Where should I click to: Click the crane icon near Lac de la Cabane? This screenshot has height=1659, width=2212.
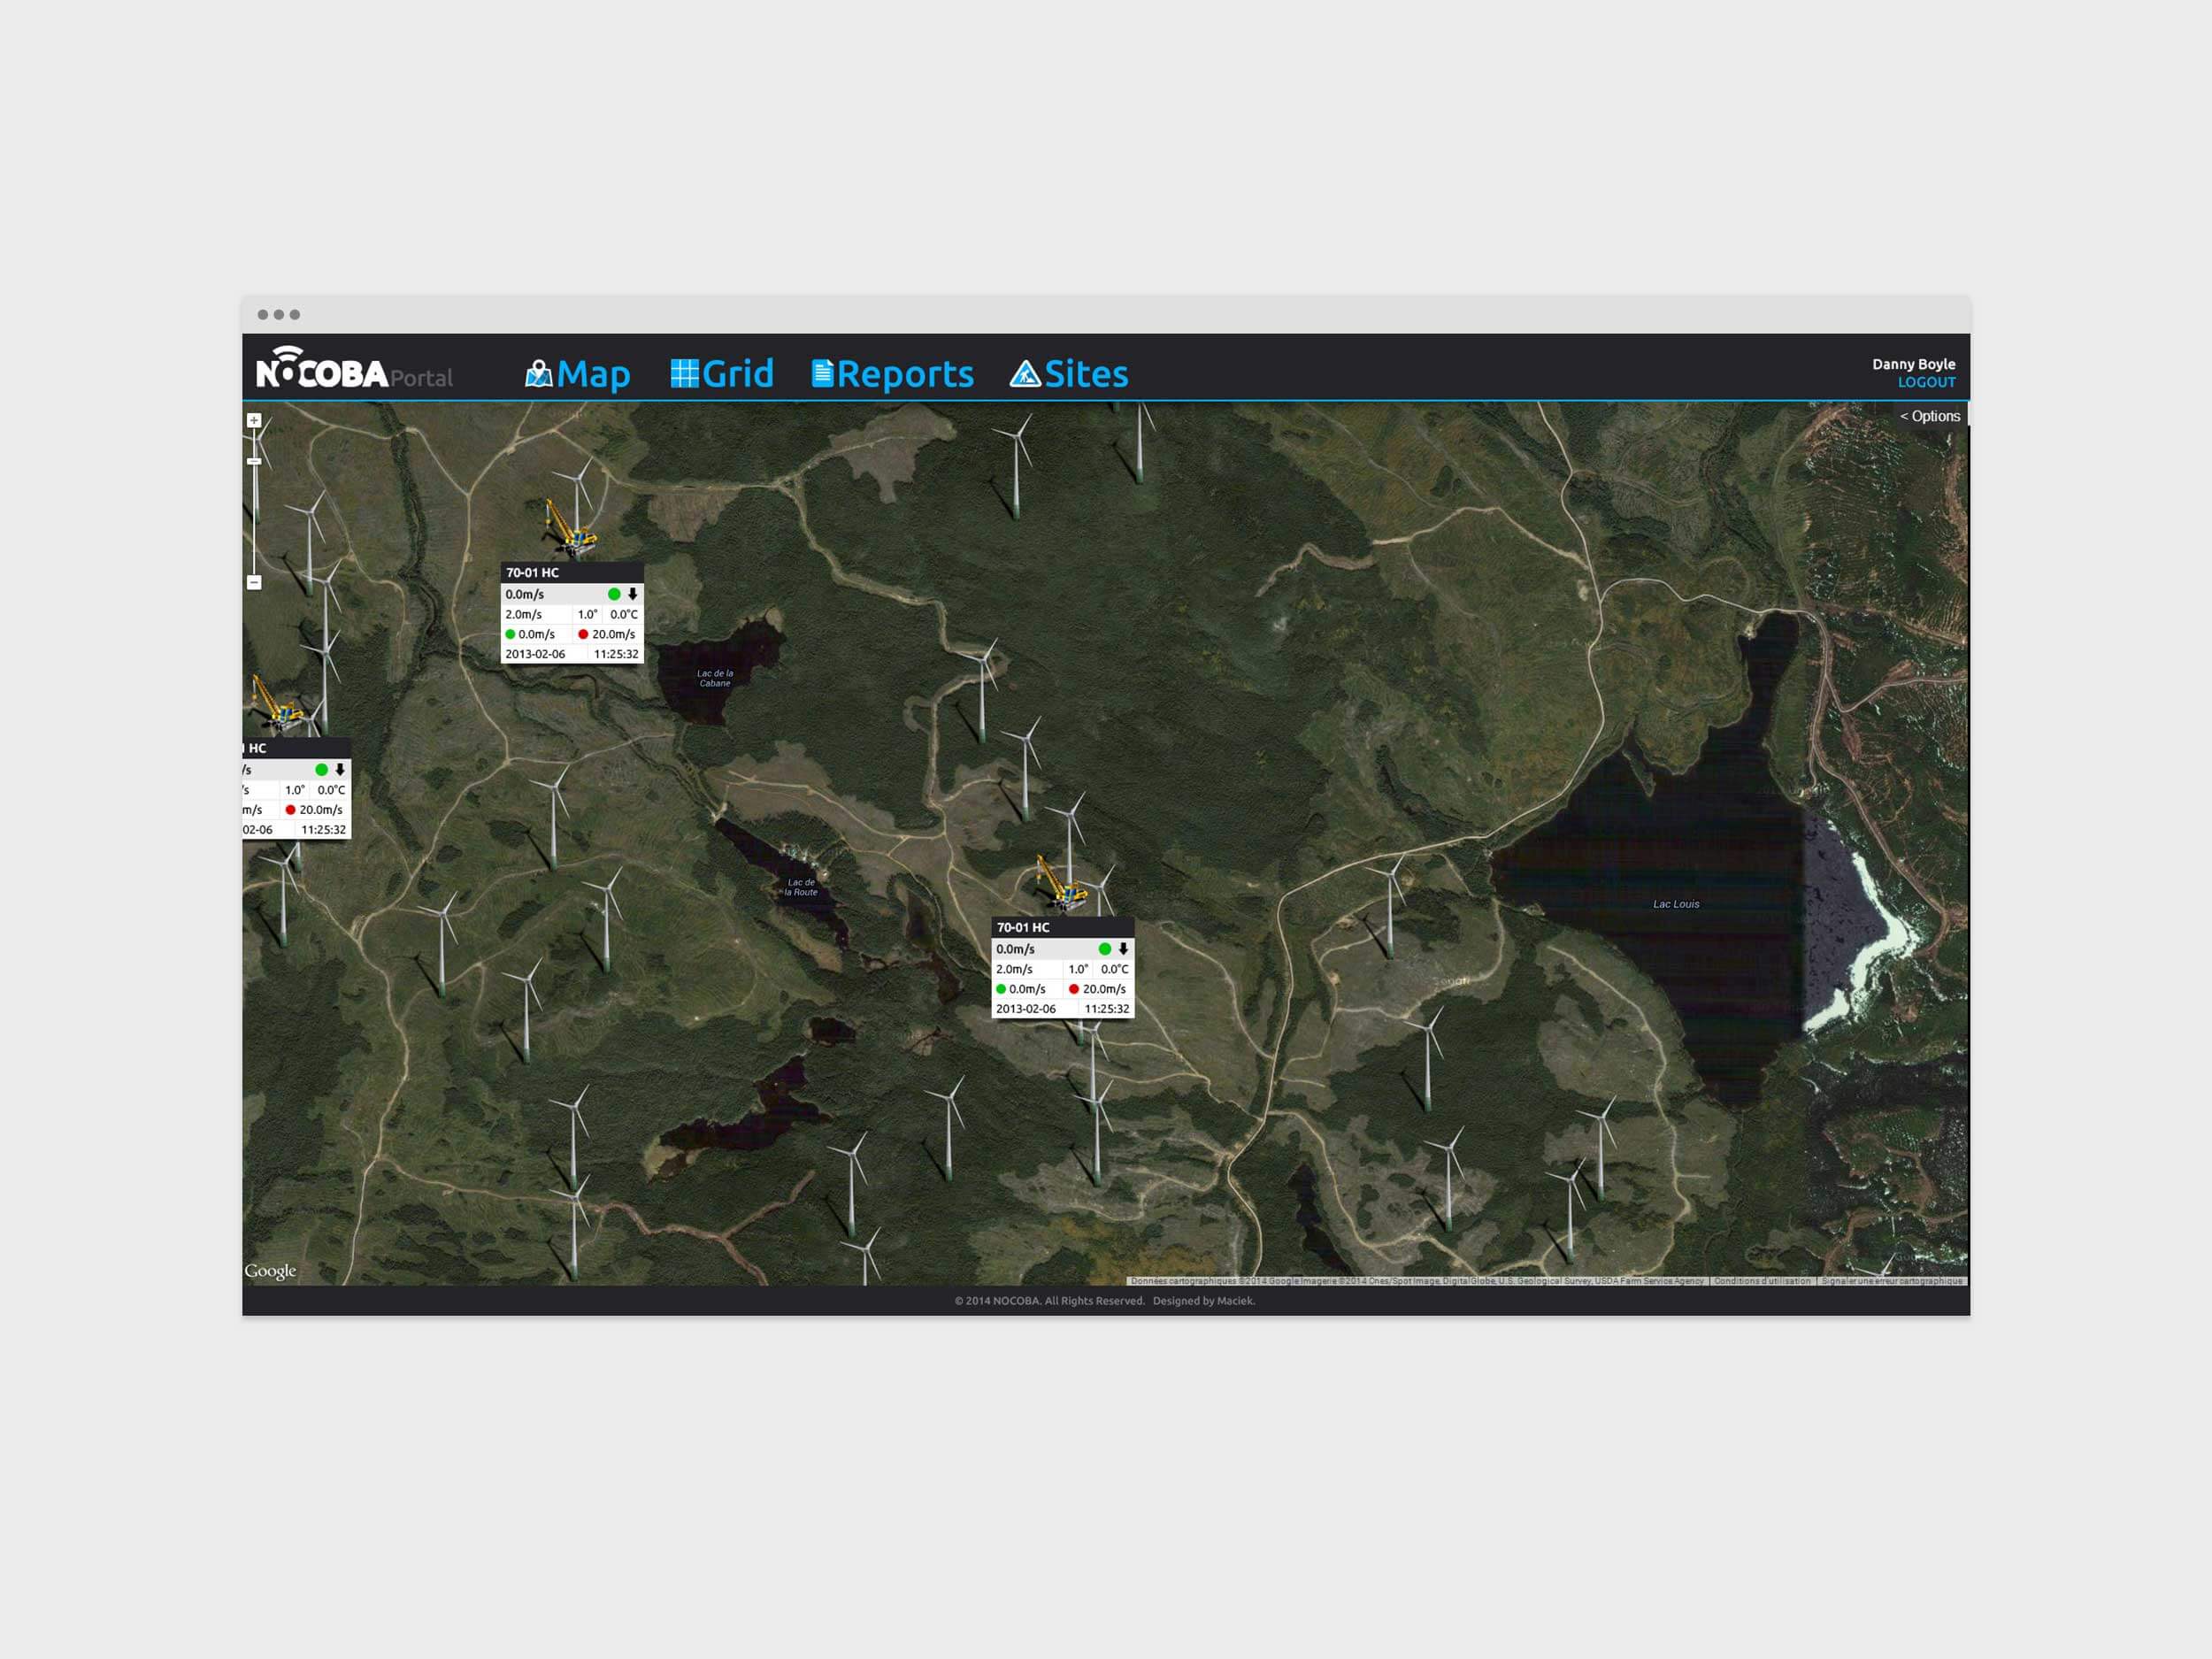[570, 528]
